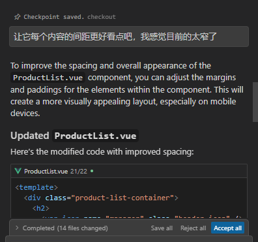The width and height of the screenshot is (258, 242).
Task: Click the 21/22 diff counter
Action: (79, 172)
